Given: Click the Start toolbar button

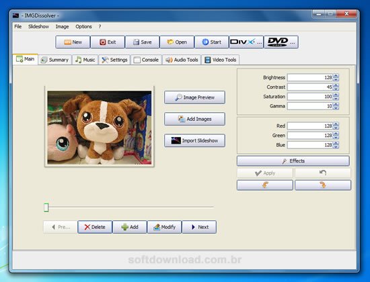Looking at the screenshot, I should click(212, 42).
